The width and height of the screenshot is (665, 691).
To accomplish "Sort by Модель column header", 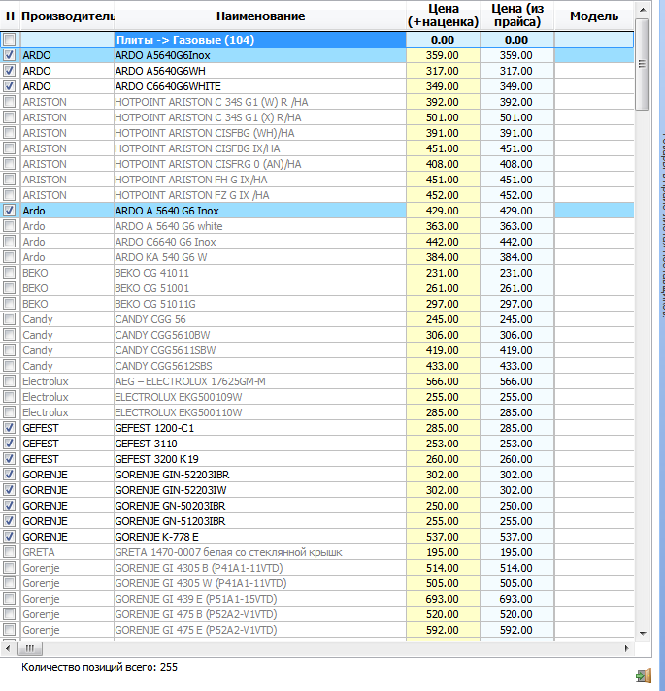I will (x=594, y=16).
